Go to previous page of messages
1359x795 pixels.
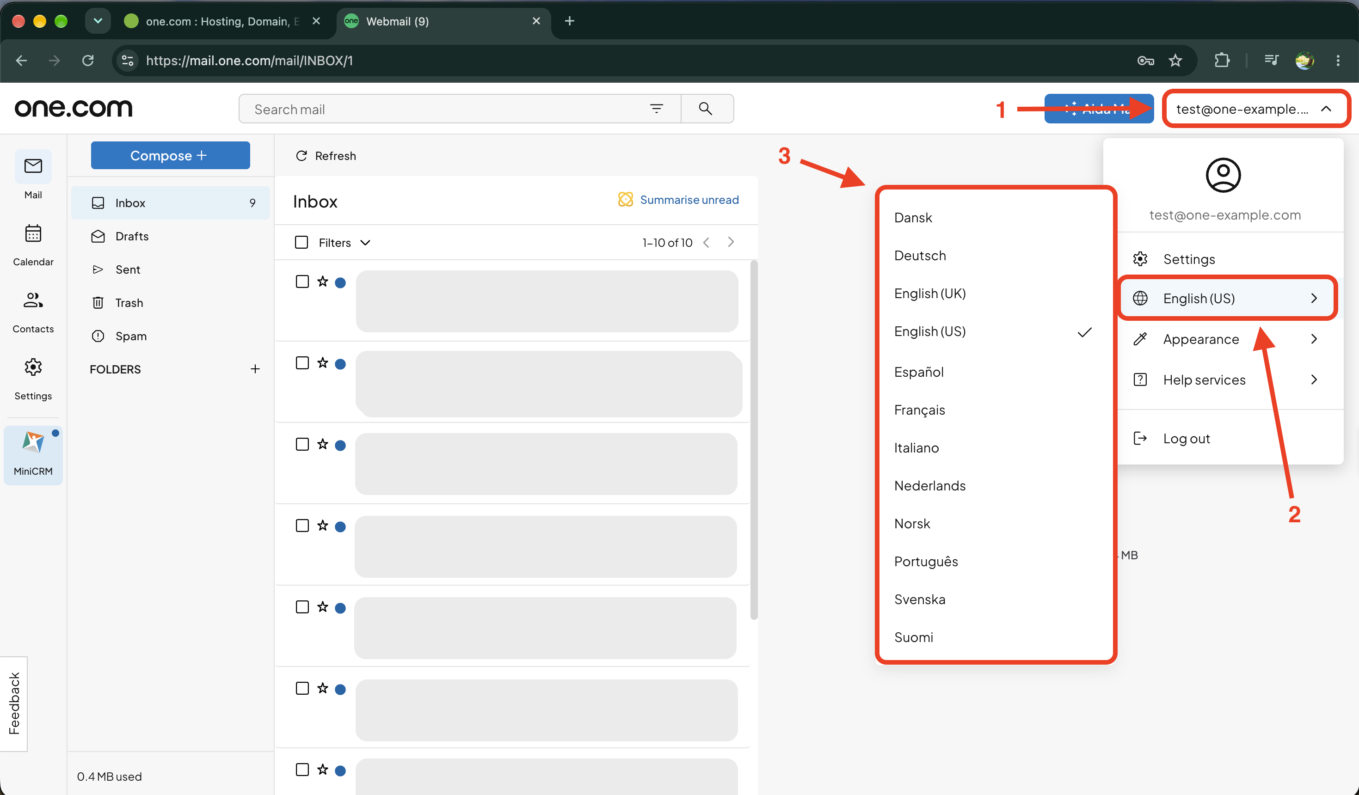point(706,242)
